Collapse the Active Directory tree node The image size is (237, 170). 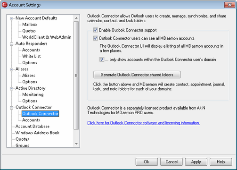pyautogui.click(x=11, y=89)
